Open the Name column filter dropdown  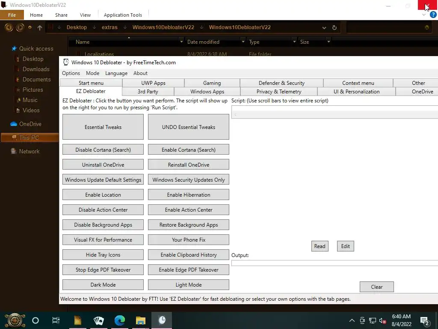pos(181,42)
